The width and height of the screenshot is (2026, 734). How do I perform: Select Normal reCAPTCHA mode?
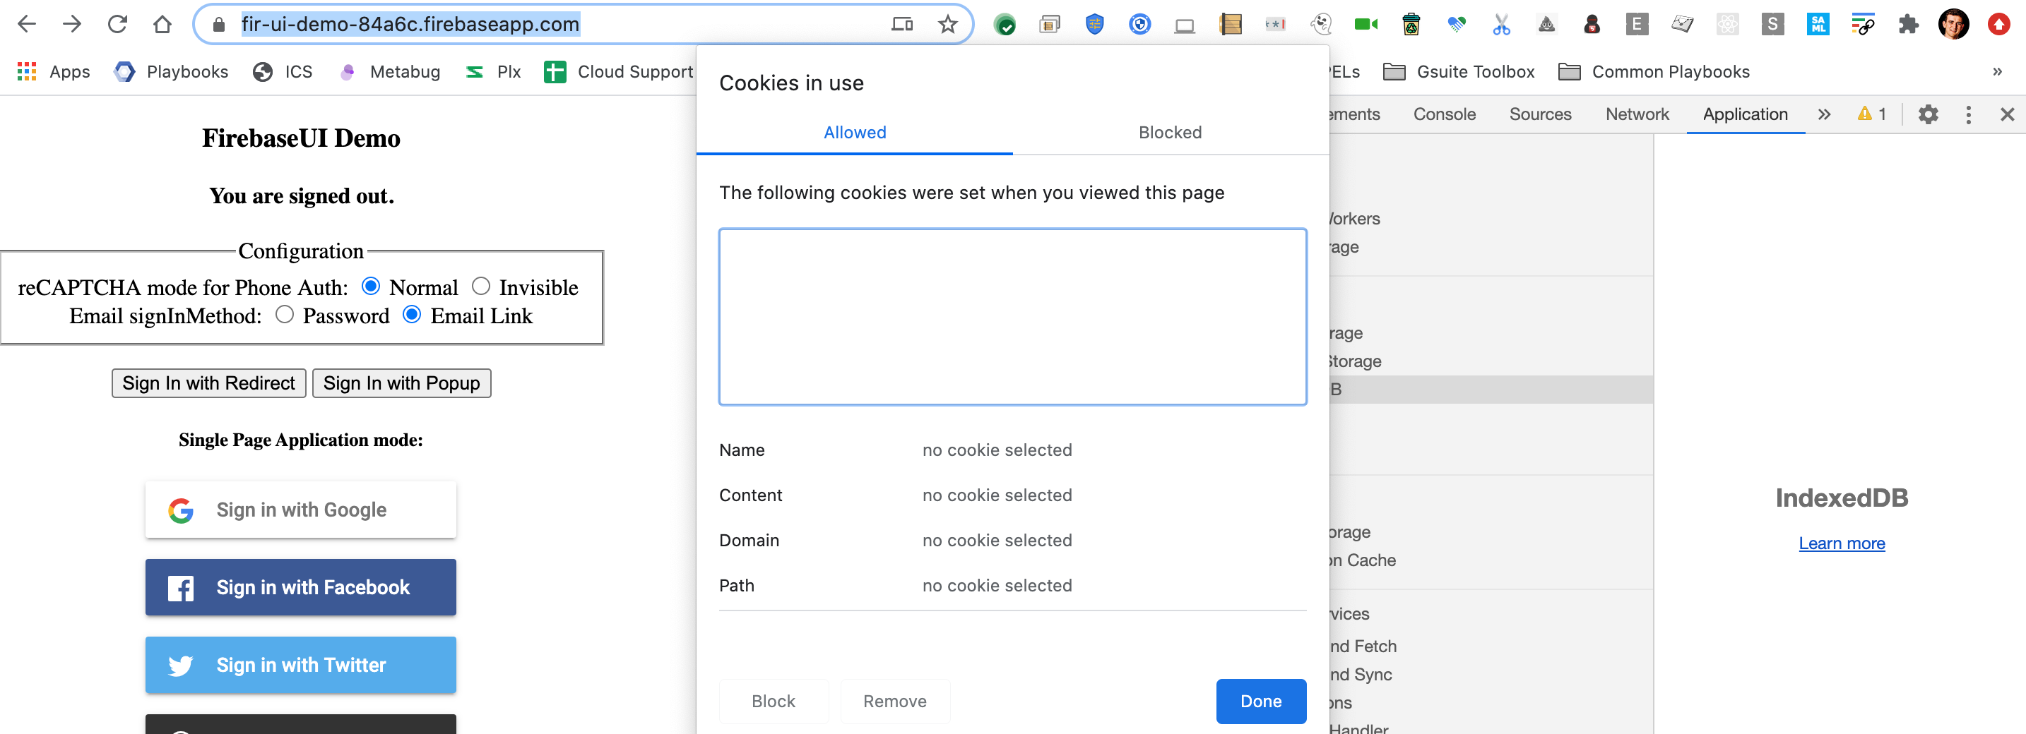[370, 286]
